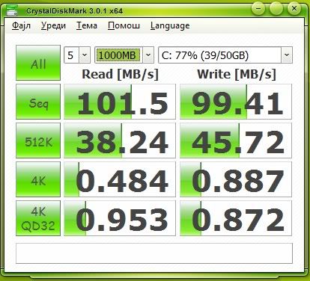Click the Seq write result 99.41
Viewport: 310px width, 281px height.
pos(236,102)
